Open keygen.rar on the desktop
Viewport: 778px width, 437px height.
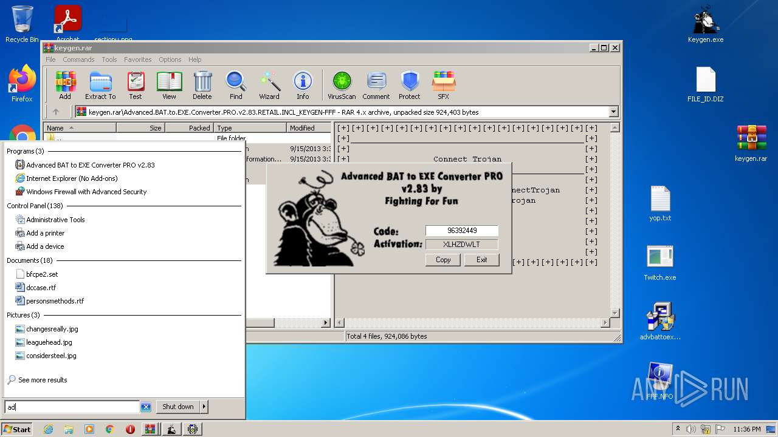tap(751, 143)
